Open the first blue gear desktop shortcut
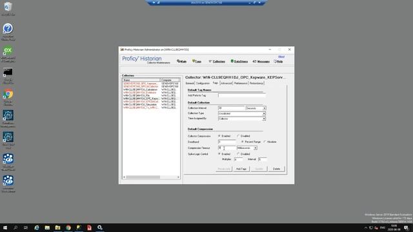This screenshot has height=232, width=413. point(8,119)
